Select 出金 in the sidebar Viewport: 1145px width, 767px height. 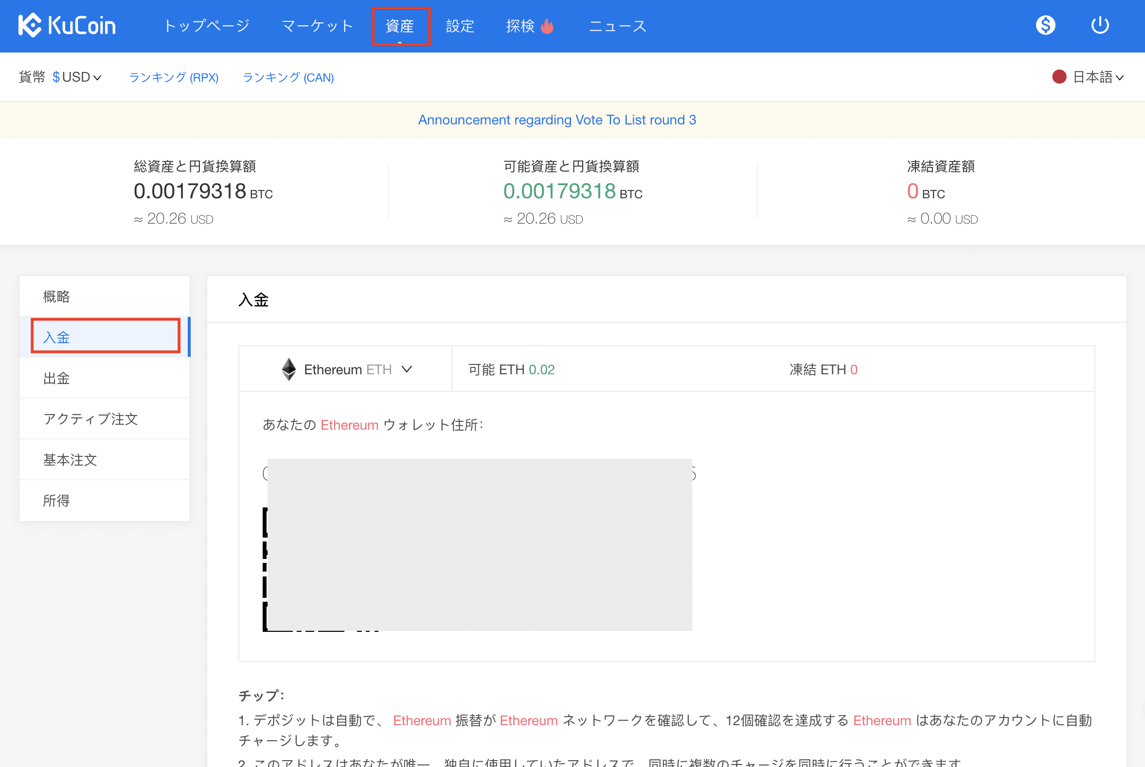[57, 378]
